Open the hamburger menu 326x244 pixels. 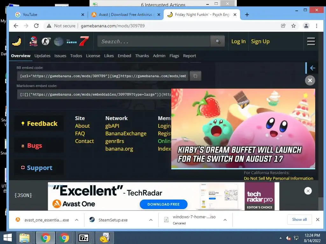311,42
